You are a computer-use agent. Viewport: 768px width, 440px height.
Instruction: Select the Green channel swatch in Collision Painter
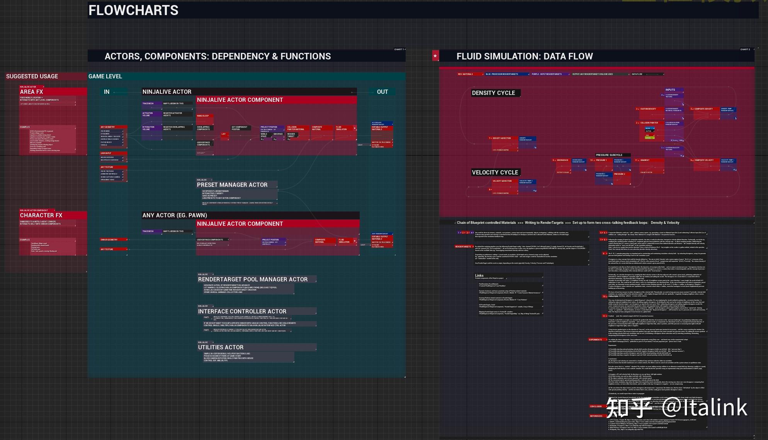[x=650, y=138]
